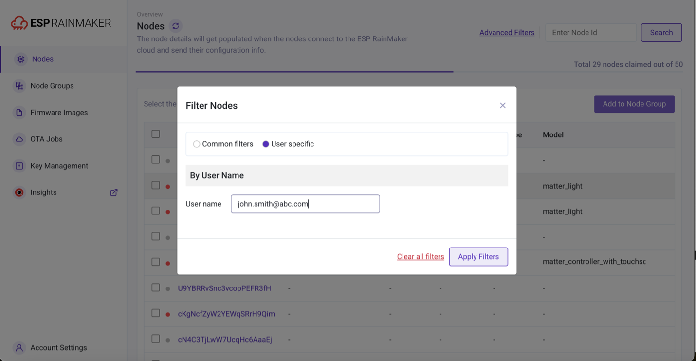Select the User specific radio button
Viewport: 696px width, 363px height.
[x=266, y=144]
